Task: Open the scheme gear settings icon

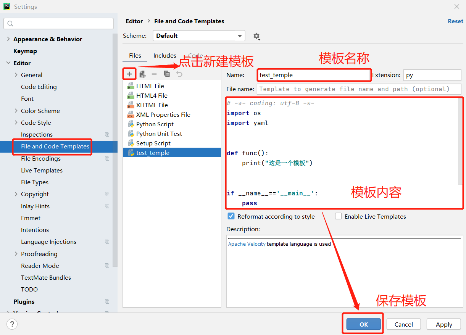Action: point(257,36)
